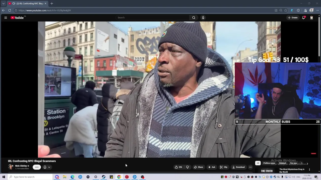Image resolution: width=321 pixels, height=180 pixels.
Task: Open The Most Mysterious Drug video thumbnail
Action: [267, 171]
